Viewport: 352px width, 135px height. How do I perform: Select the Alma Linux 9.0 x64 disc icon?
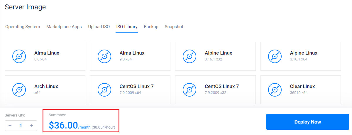coord(104,56)
